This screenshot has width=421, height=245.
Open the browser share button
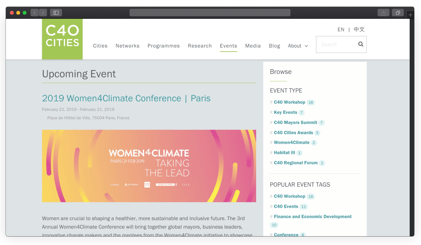pos(383,13)
